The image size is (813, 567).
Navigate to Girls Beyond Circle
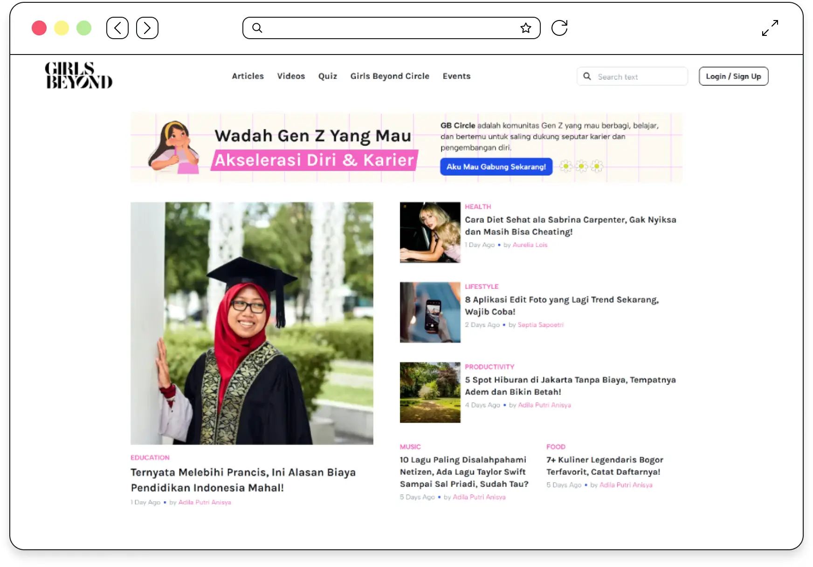pos(390,76)
